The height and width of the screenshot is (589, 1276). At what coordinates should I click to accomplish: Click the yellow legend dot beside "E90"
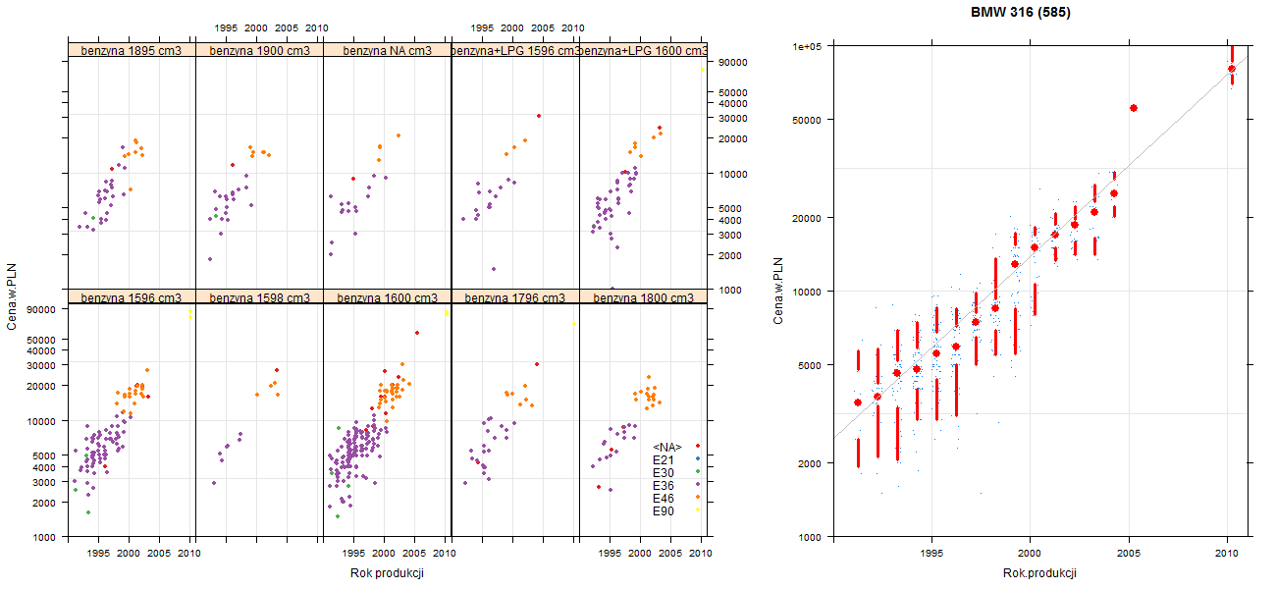[x=697, y=511]
